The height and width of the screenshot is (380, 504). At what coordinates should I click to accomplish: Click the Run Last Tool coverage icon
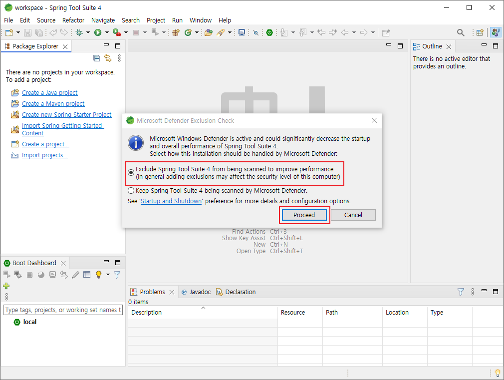click(117, 32)
